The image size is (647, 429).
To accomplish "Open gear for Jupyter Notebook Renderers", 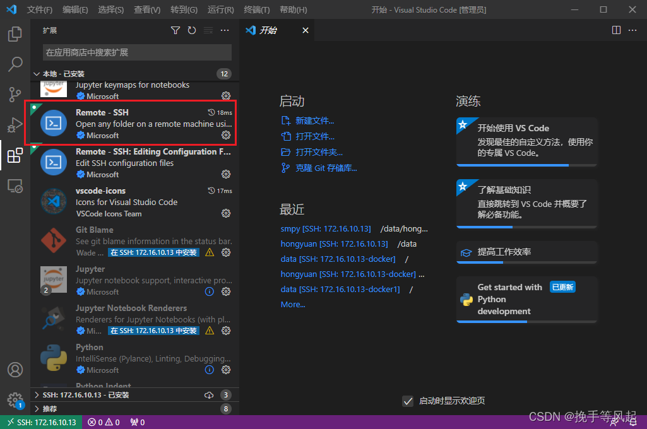I will (x=226, y=331).
